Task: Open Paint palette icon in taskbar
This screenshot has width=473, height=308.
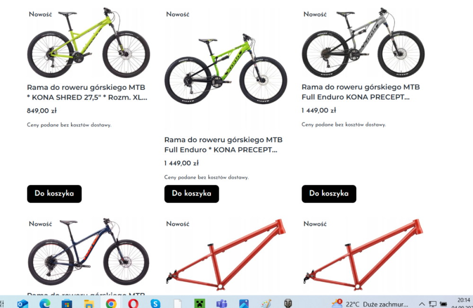Action: point(266,303)
